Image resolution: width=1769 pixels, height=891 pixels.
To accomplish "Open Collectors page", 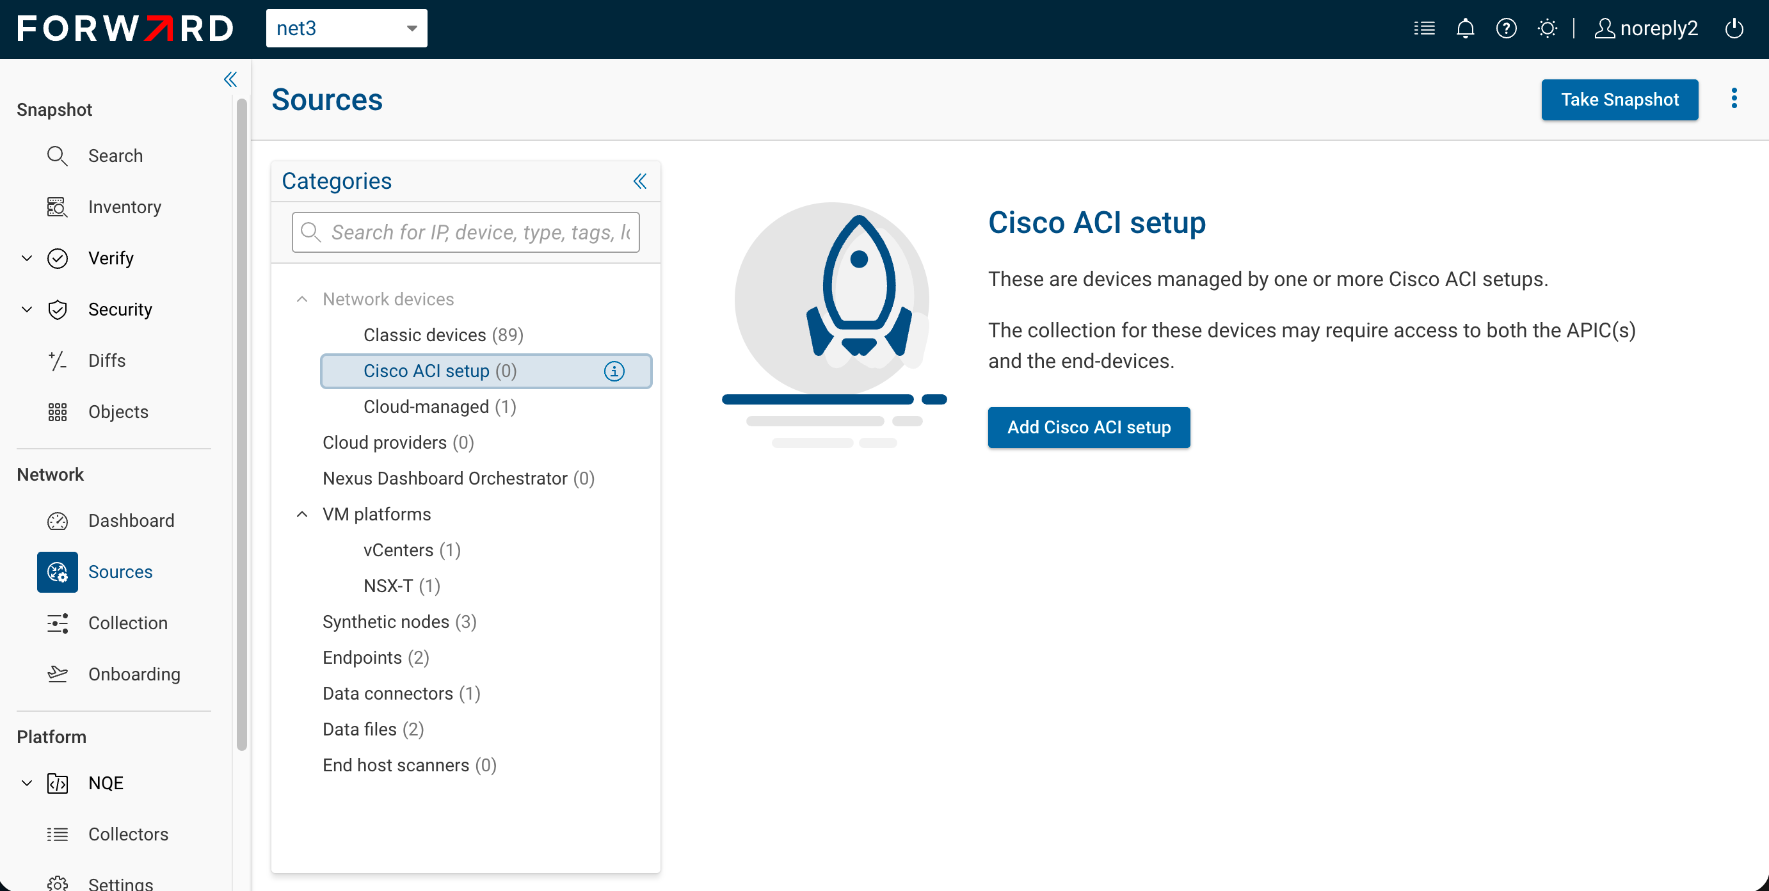I will coord(128,834).
